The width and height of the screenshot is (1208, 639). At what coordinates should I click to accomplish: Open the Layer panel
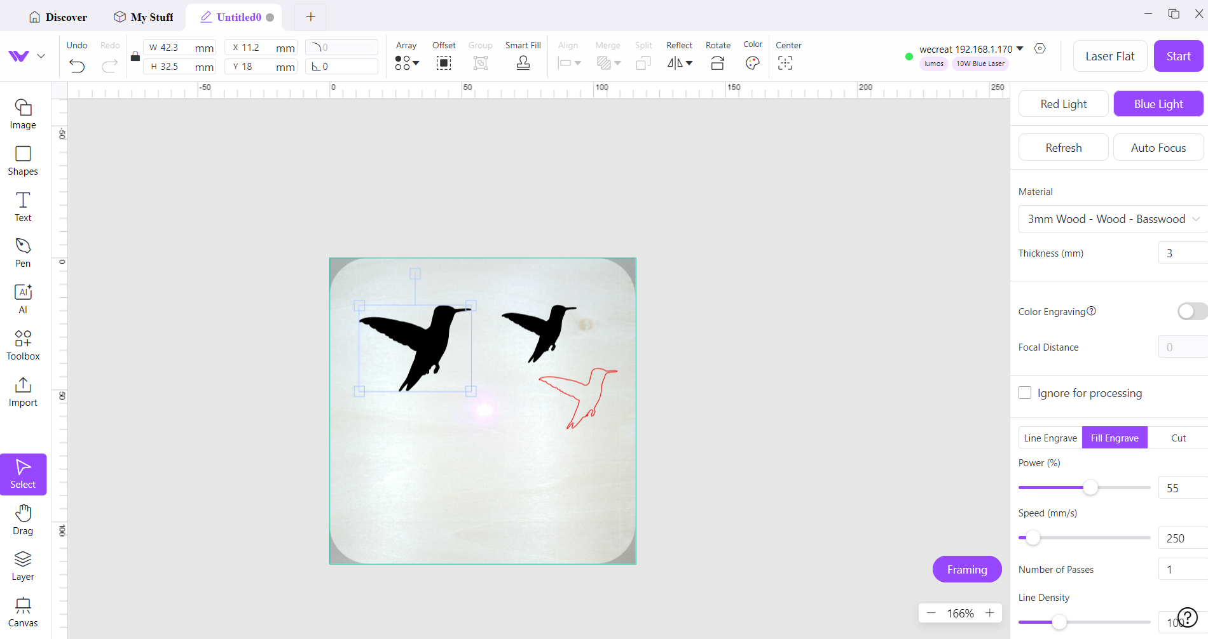[x=23, y=566]
